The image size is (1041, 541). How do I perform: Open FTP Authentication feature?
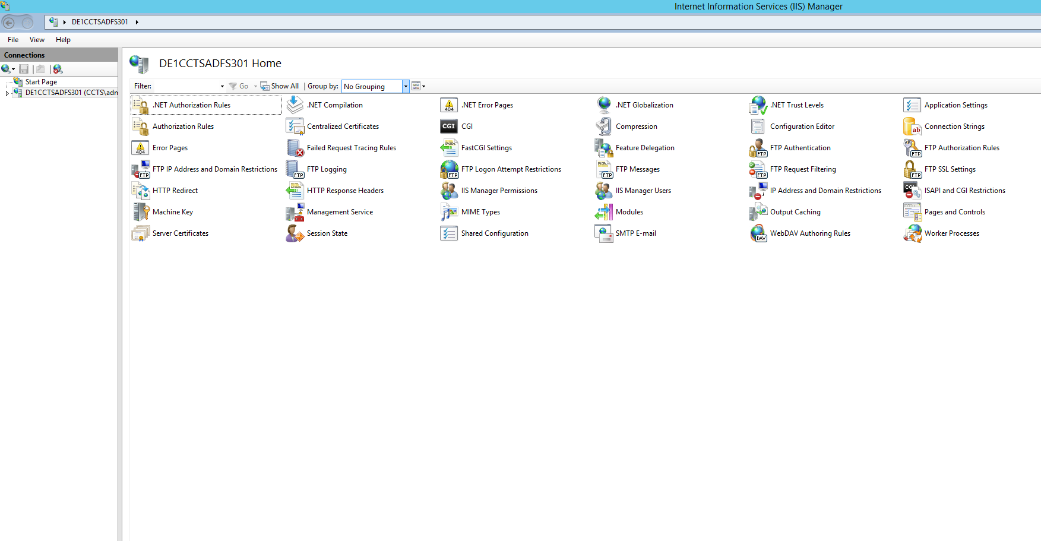(x=790, y=148)
